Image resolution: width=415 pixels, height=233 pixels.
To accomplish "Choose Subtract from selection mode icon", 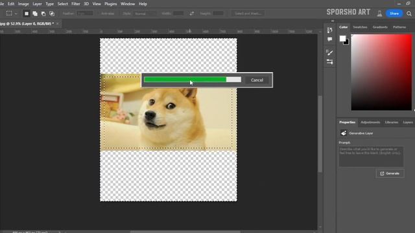I will [43, 14].
